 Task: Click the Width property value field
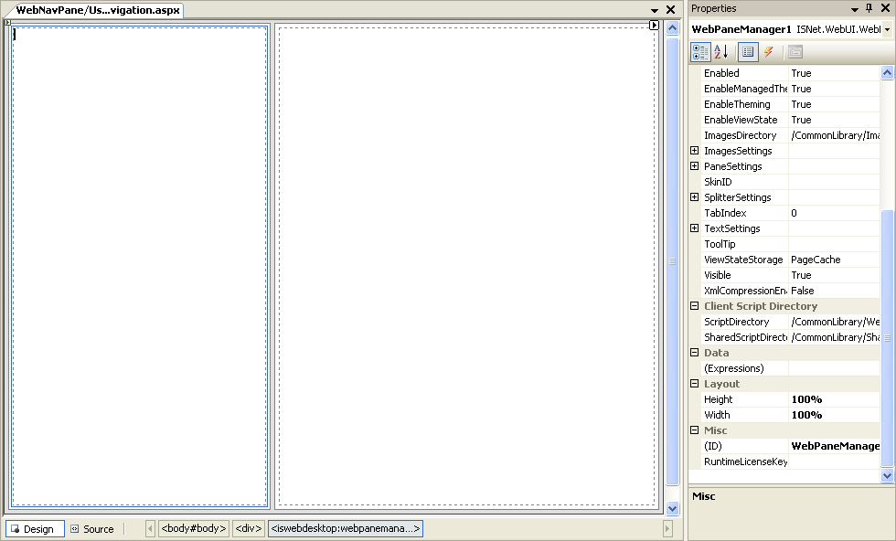coord(834,415)
